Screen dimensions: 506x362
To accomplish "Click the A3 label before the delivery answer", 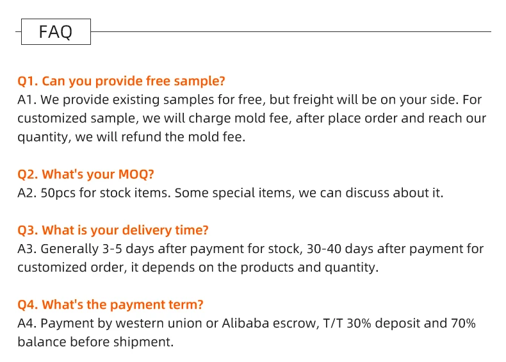I will [x=28, y=249].
